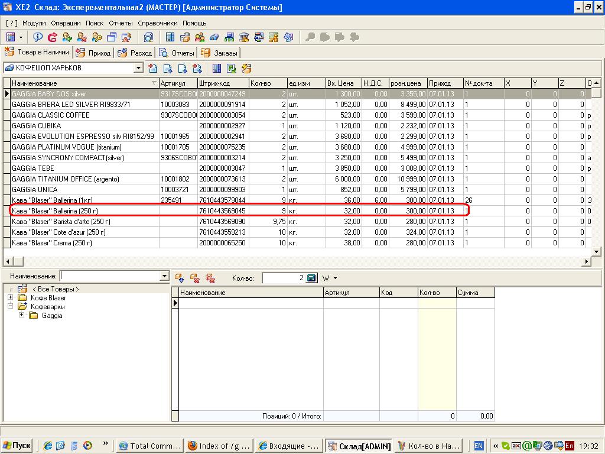Open the W dropdown arrow
Viewport: 605px width, 454px height.
(335, 278)
